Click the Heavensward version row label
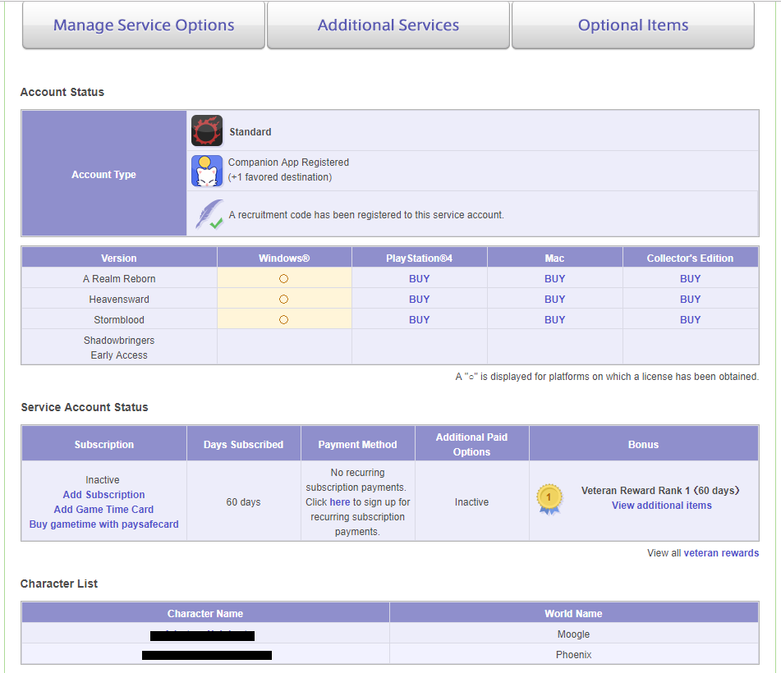The image size is (781, 673). (119, 300)
